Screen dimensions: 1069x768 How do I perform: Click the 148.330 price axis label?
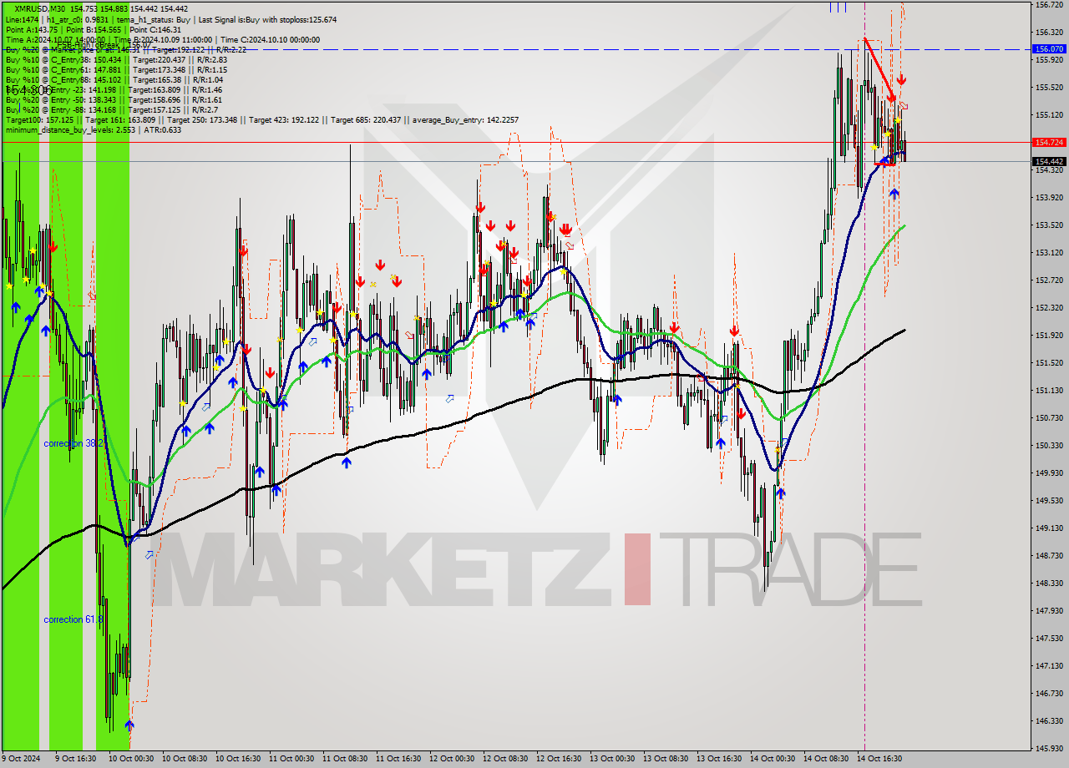(1049, 583)
